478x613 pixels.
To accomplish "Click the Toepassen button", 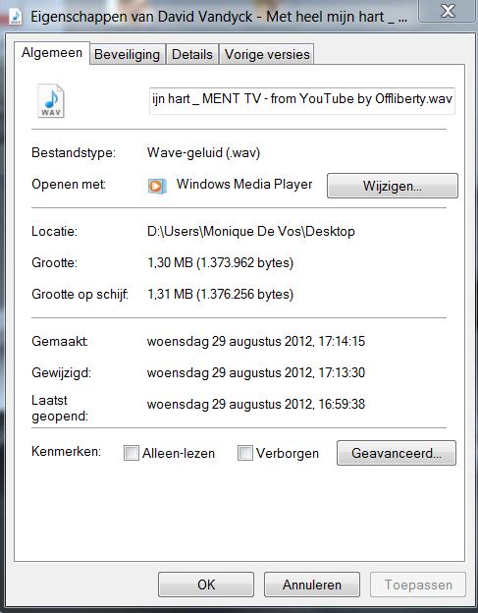I will click(x=418, y=585).
